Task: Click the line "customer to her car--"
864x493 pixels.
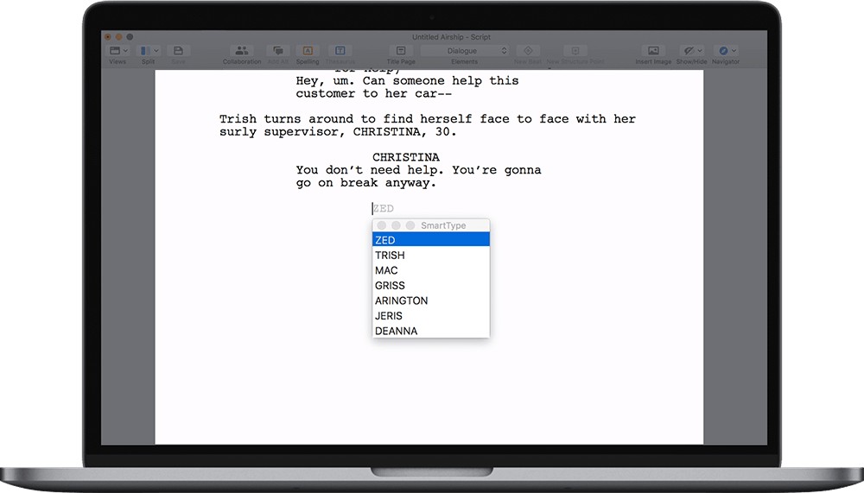Action: point(373,93)
